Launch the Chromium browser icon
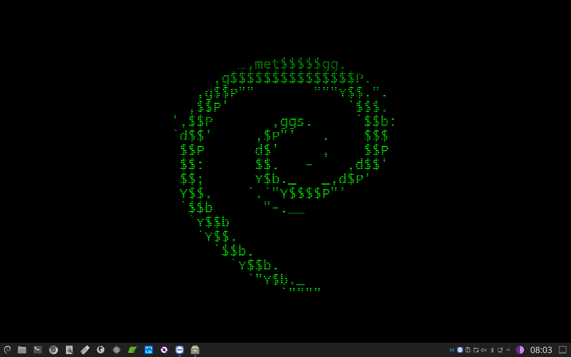 click(x=54, y=350)
